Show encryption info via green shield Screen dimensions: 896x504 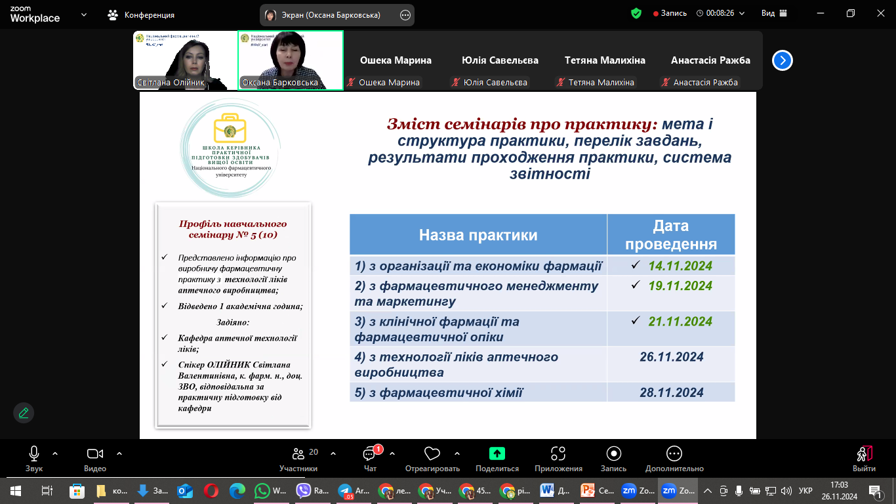point(636,13)
